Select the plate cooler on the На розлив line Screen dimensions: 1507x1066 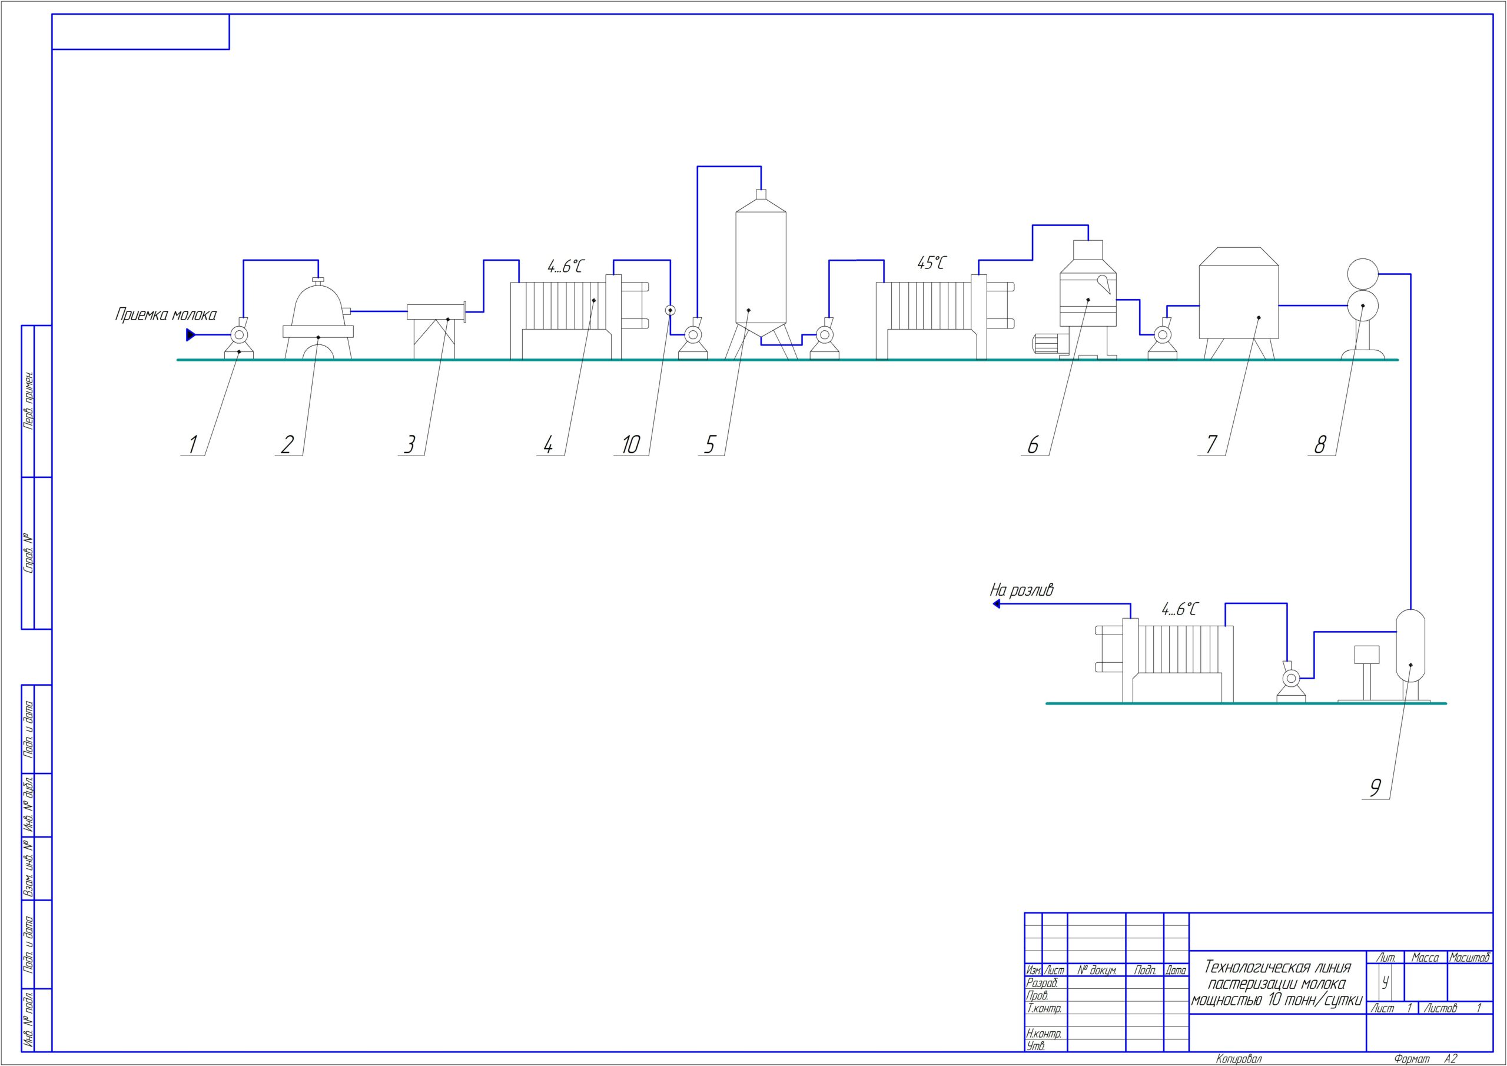coord(1164,660)
